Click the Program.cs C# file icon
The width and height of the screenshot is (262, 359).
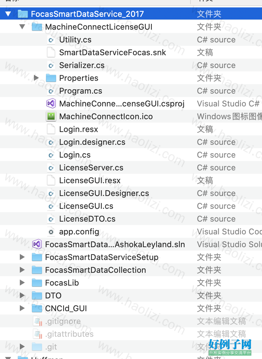pos(51,91)
